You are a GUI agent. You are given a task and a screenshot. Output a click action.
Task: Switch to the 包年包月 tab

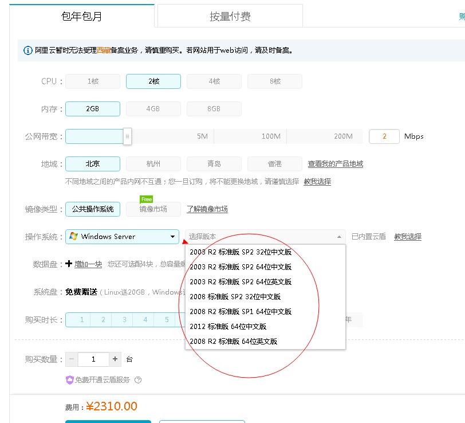coord(82,15)
